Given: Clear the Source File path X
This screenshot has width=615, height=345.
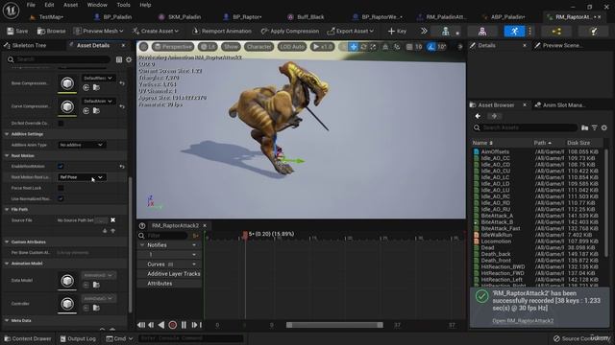Looking at the screenshot, I should [x=113, y=220].
